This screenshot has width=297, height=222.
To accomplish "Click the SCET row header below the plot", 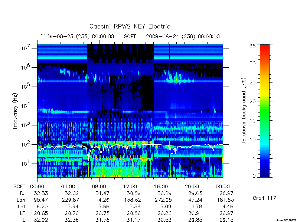I will (19, 186).
